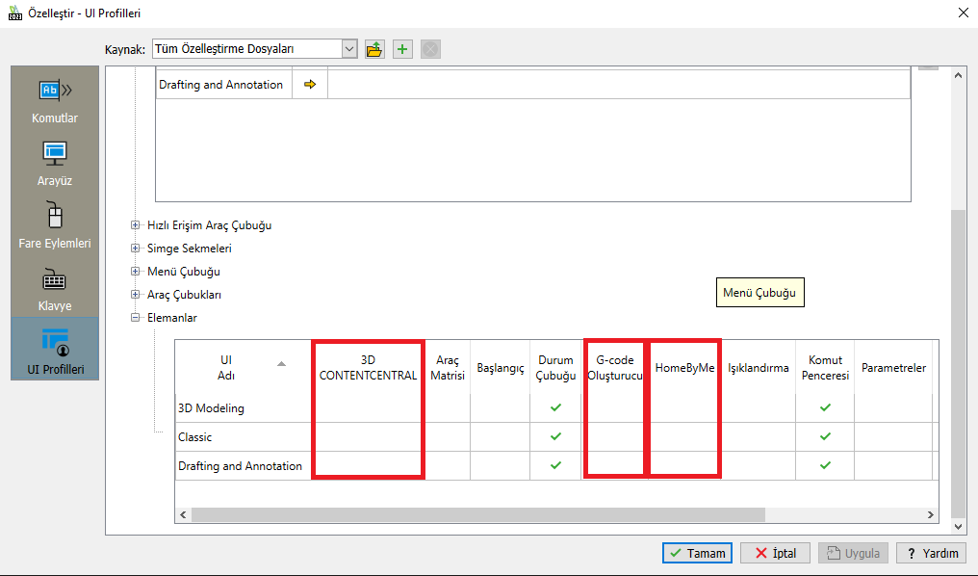Toggle Durum Çubuğu checkmark for Drafting and Annotation
Viewport: 978px width, 576px height.
pyautogui.click(x=555, y=466)
